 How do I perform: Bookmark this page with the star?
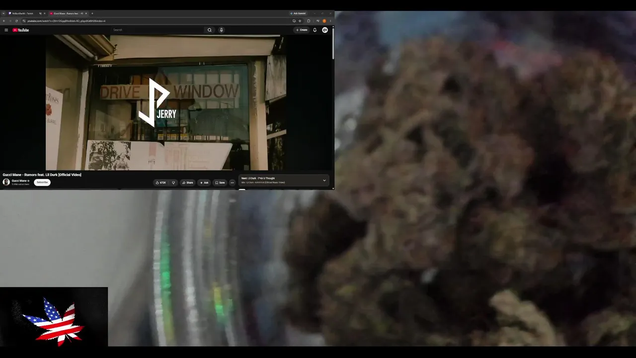coord(300,21)
